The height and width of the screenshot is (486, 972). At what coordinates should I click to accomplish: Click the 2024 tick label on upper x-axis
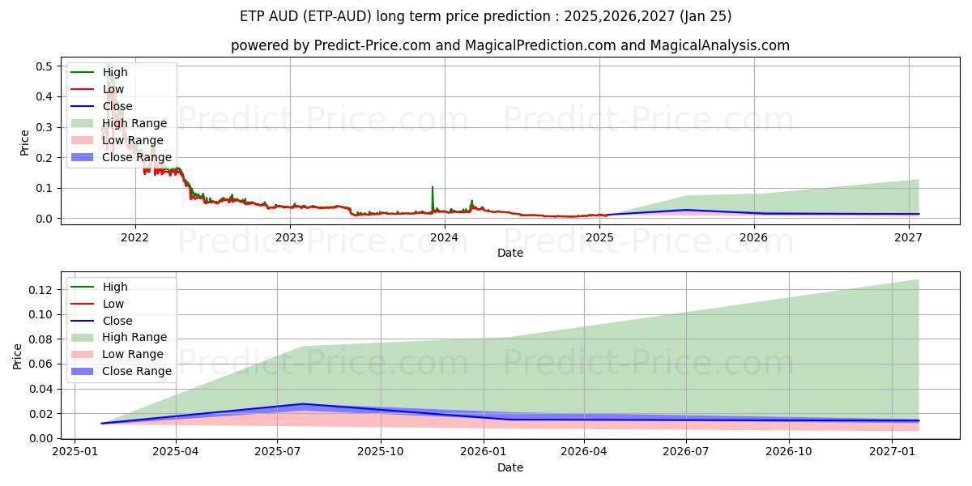[444, 237]
